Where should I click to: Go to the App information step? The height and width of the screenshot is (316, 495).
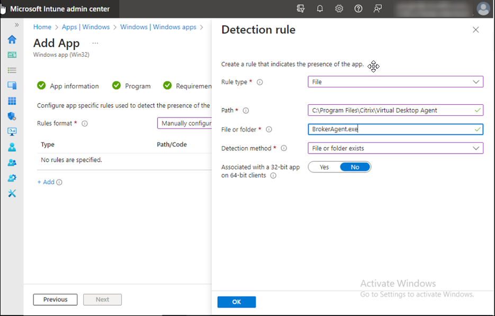[74, 85]
